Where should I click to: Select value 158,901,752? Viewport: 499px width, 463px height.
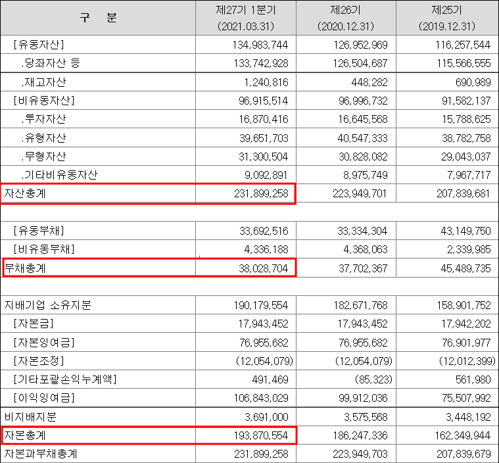(x=463, y=305)
